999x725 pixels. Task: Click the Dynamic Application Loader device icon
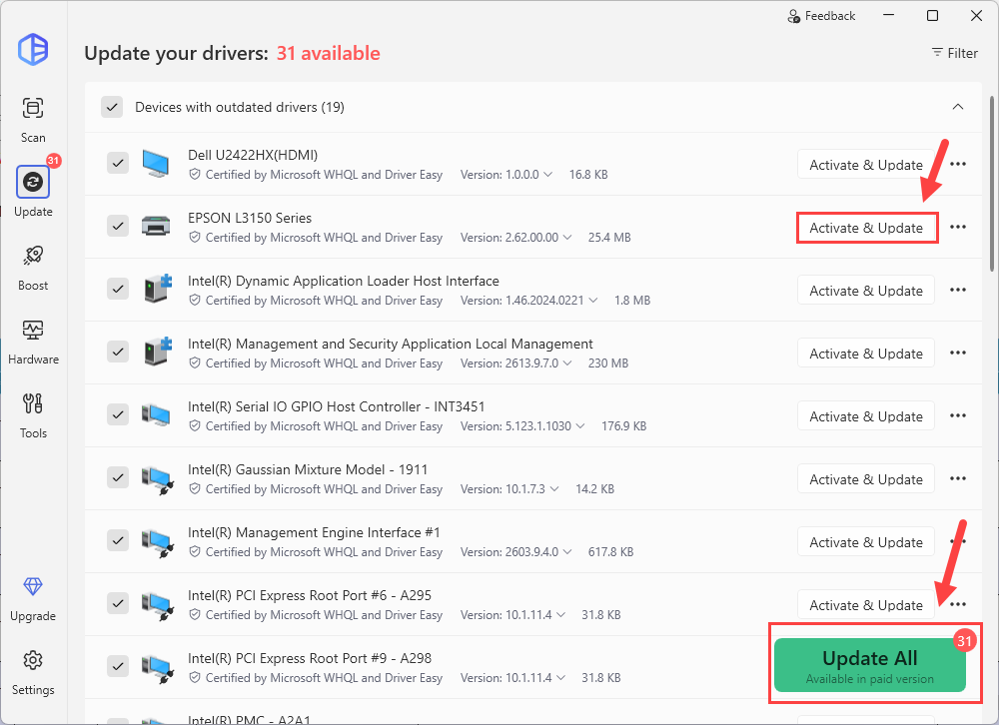[158, 289]
